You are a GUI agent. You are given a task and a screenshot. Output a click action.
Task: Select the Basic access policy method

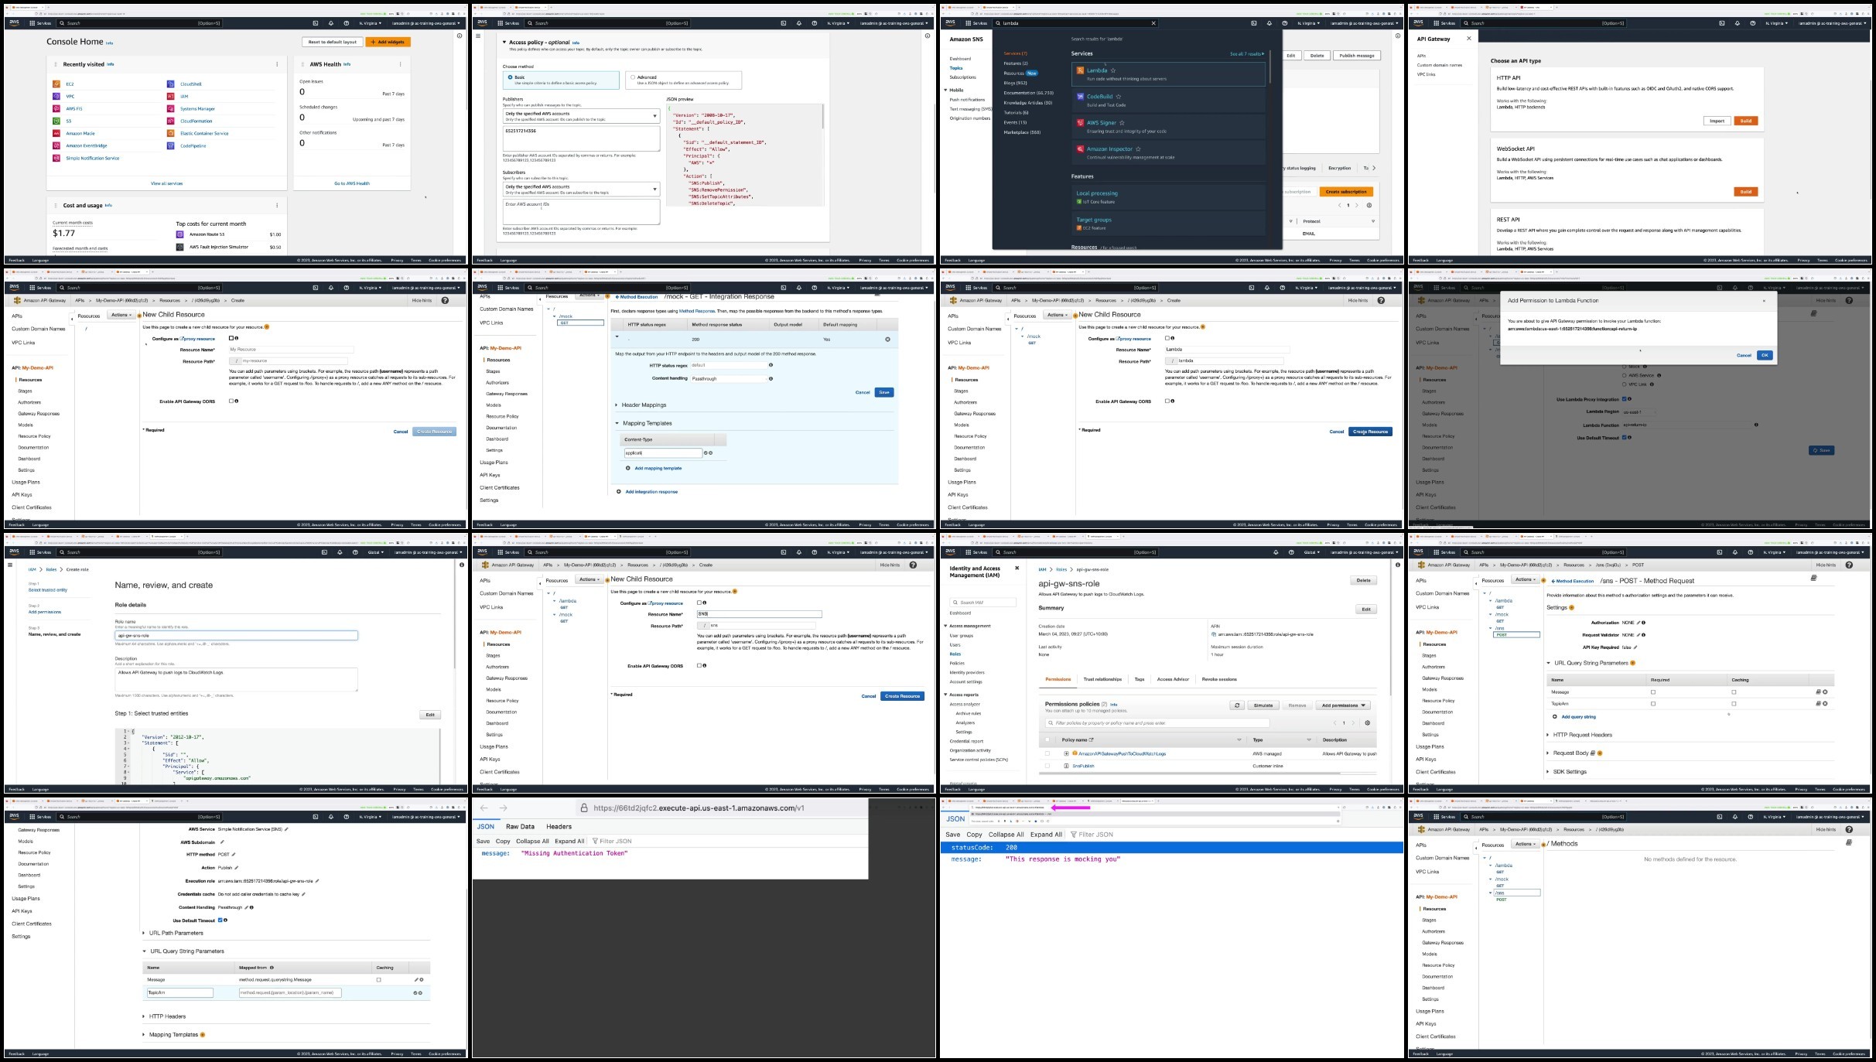coord(510,77)
